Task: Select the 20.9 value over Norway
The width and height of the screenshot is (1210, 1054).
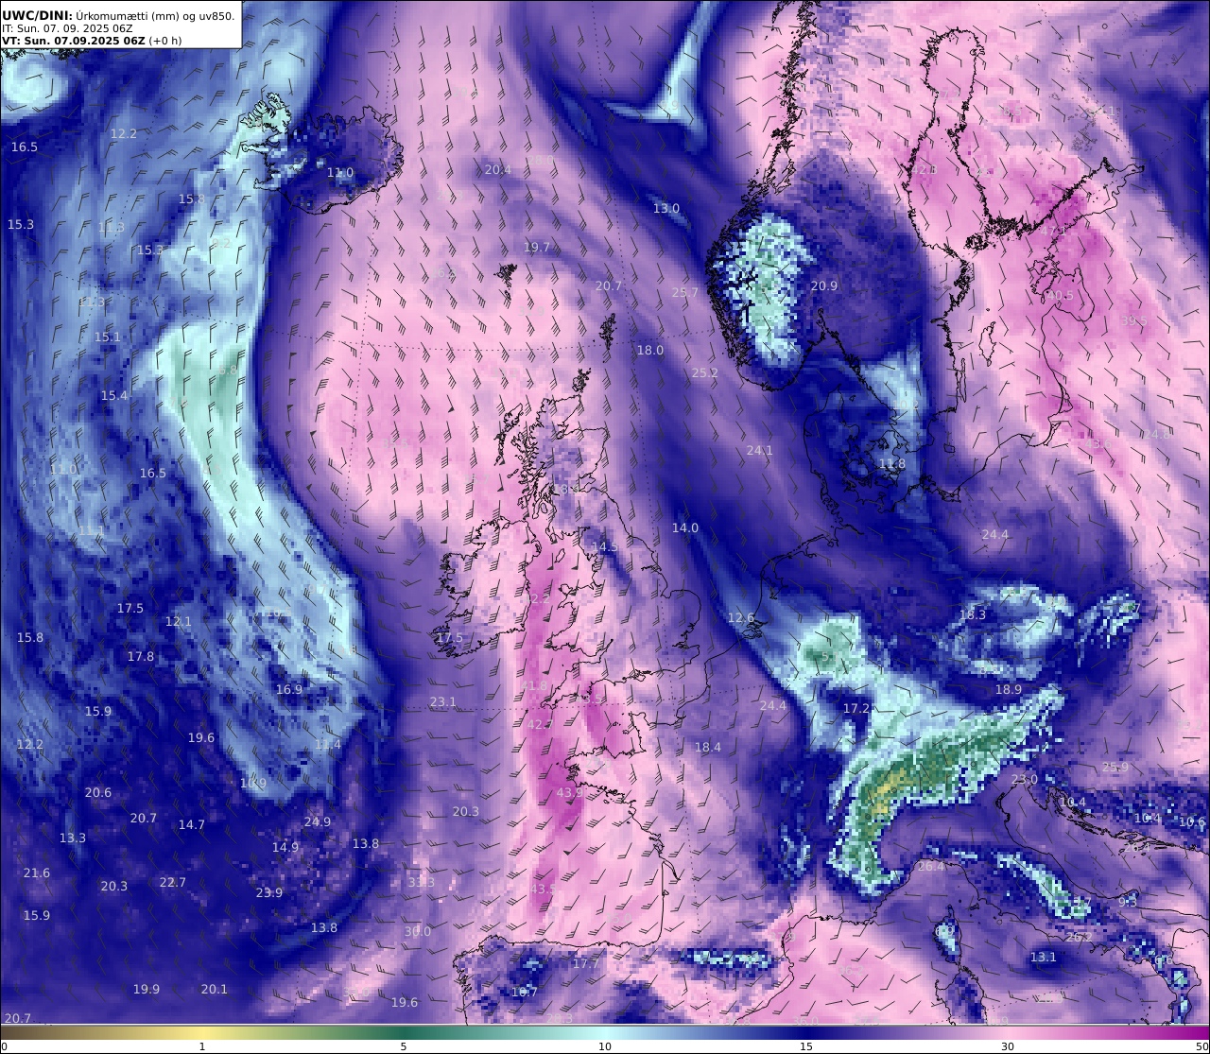Action: click(x=824, y=285)
